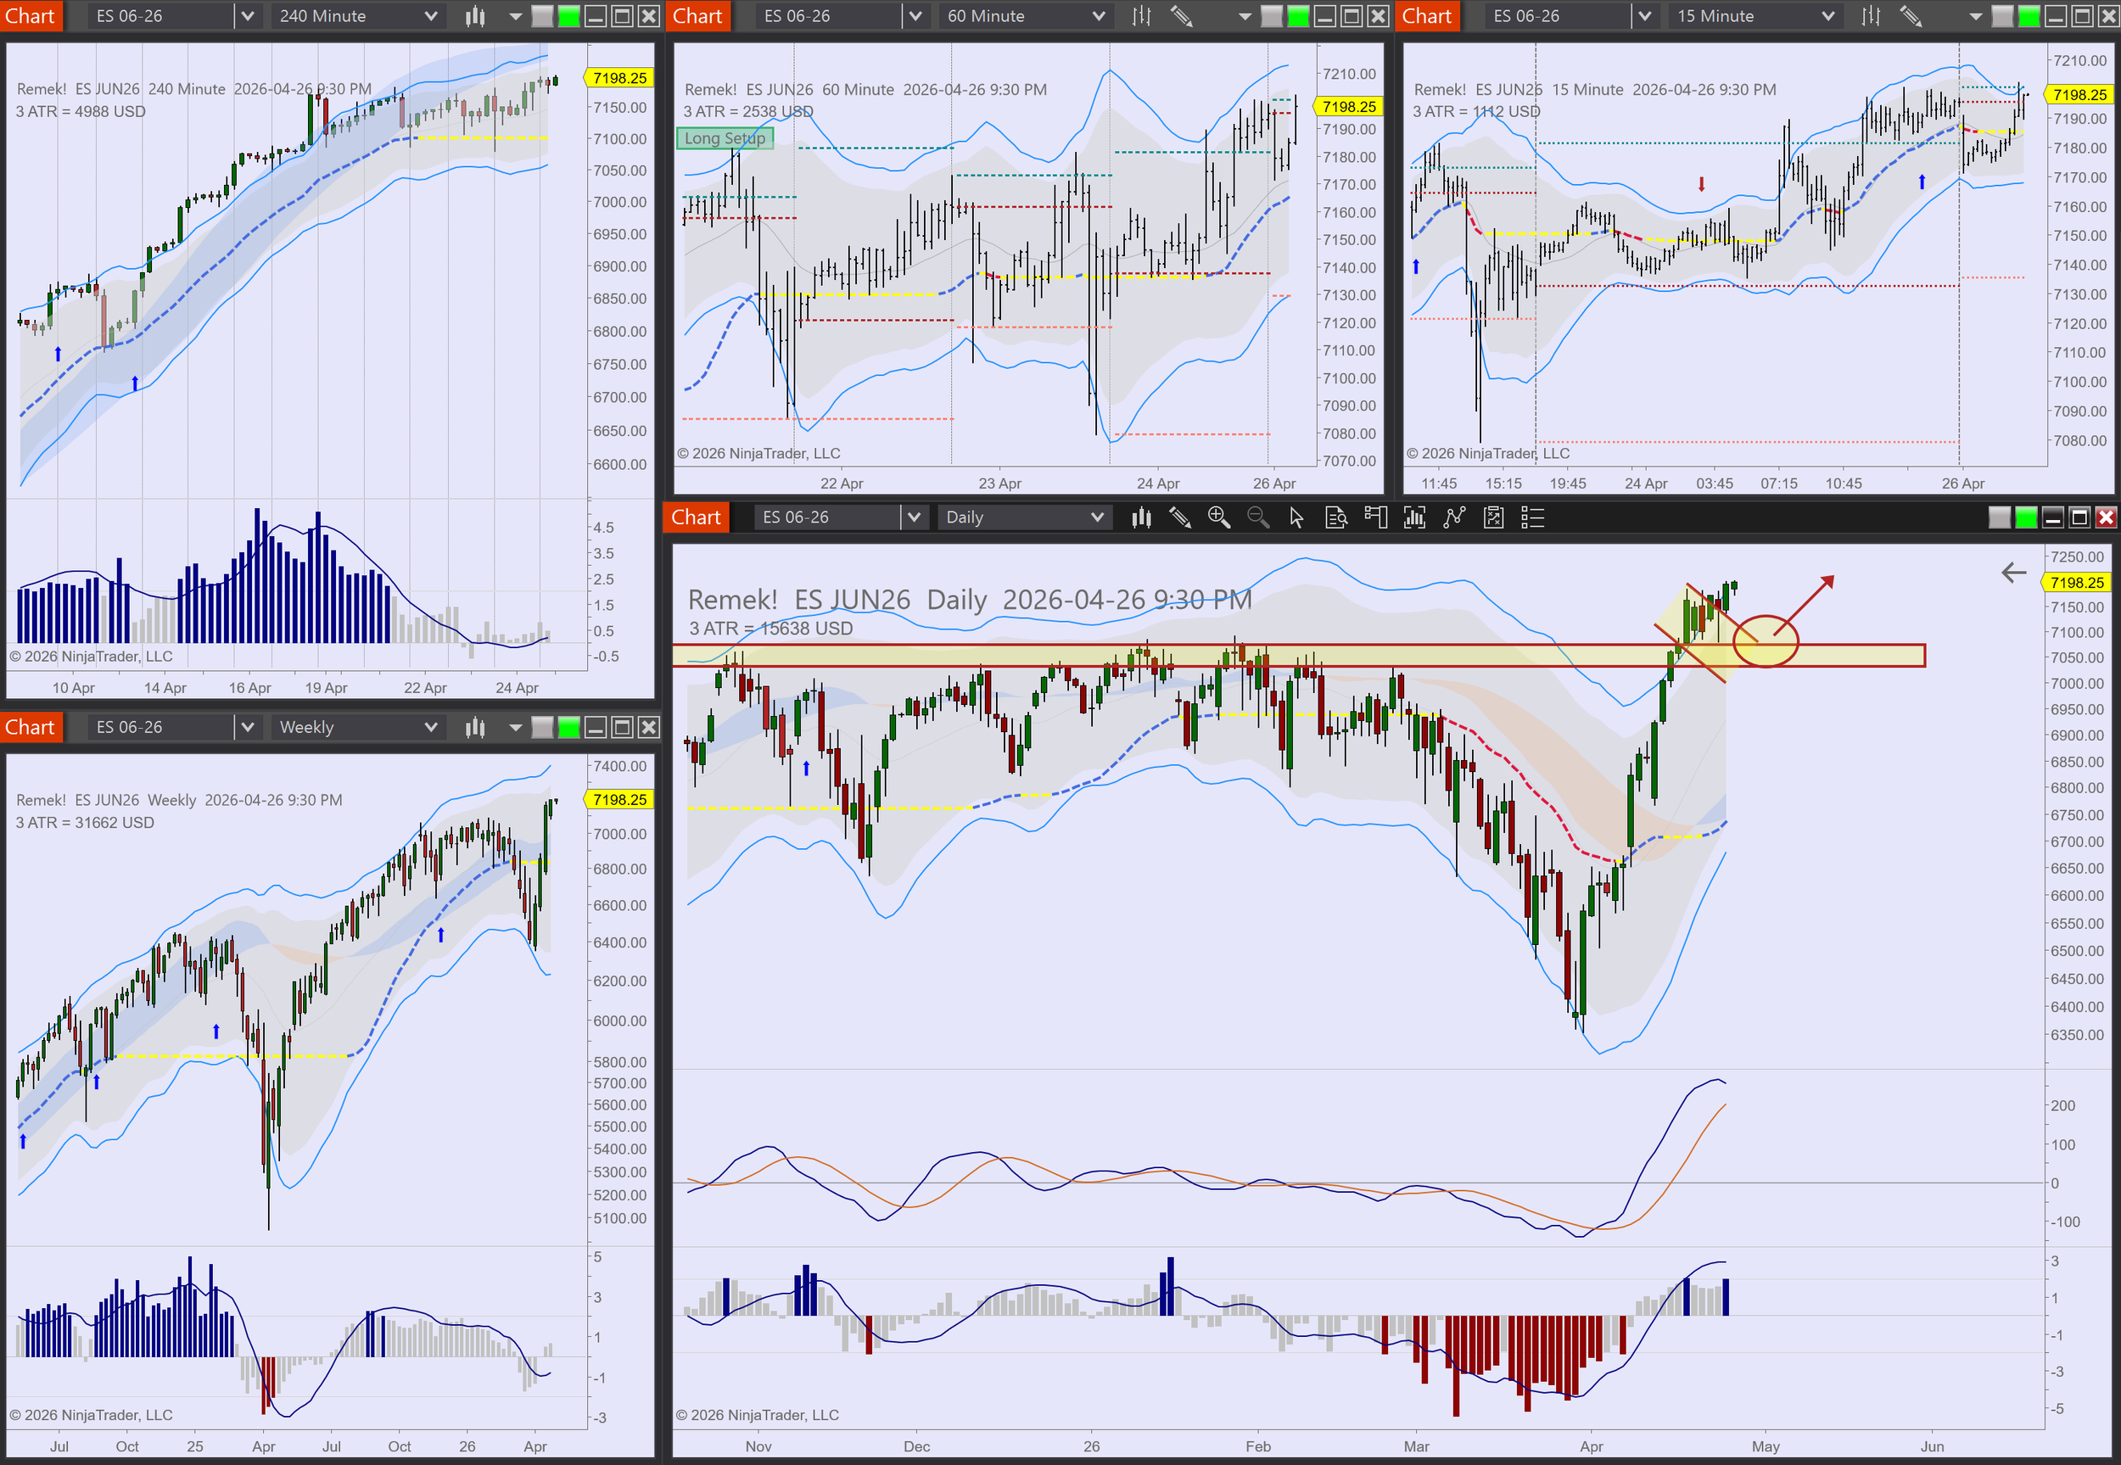Select the cursor pointer tool
2121x1465 pixels.
click(x=1296, y=517)
